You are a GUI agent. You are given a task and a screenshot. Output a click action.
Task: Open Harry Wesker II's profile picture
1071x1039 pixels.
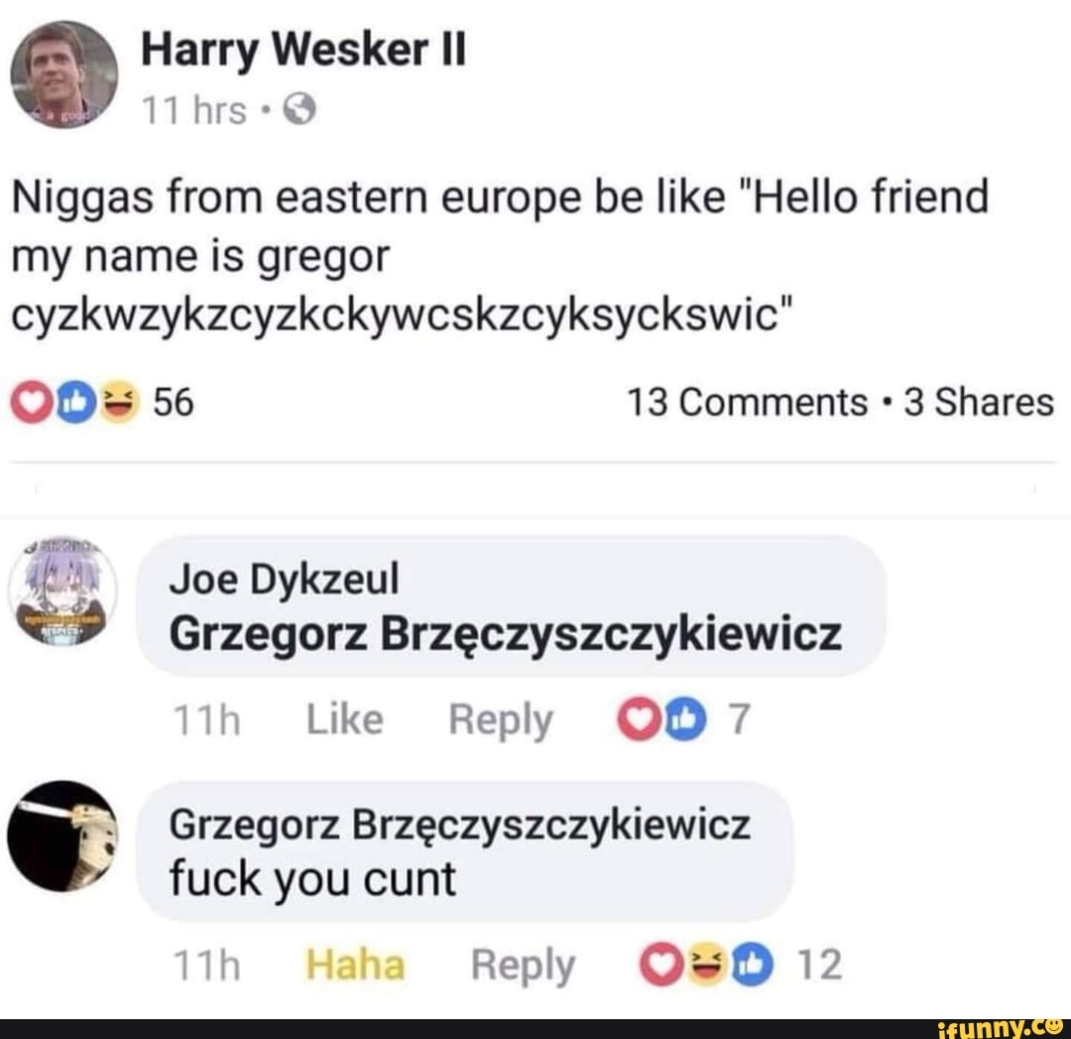(63, 74)
